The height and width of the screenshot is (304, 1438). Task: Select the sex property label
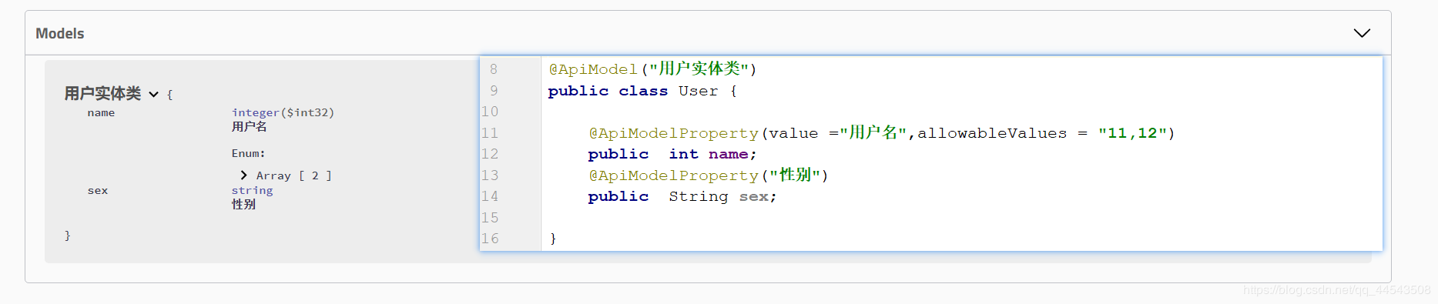coord(98,190)
